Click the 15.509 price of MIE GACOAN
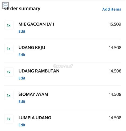This screenshot has width=126, height=131. (115, 24)
